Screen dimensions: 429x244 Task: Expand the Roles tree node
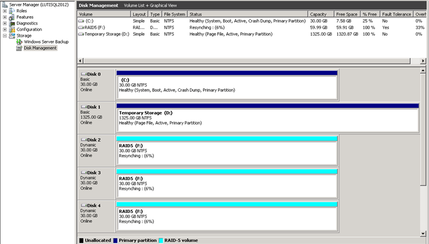(5, 11)
